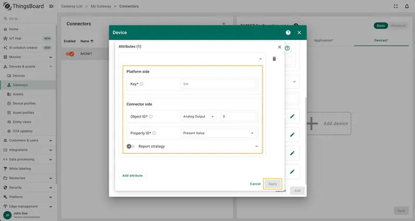
Task: Close the Attributes panel
Action: (279, 47)
